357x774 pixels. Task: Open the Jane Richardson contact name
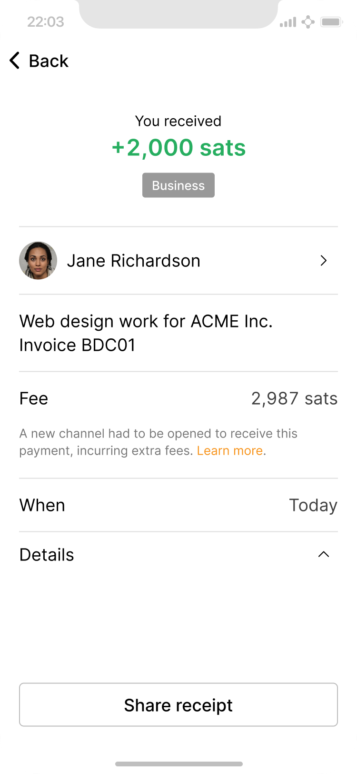click(133, 261)
